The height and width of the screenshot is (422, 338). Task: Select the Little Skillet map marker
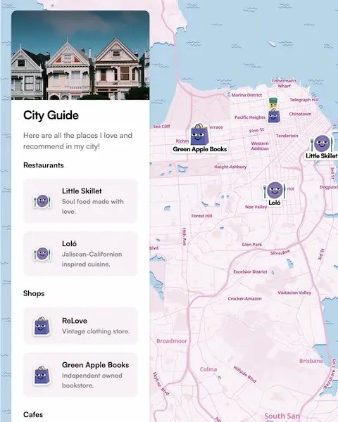click(322, 143)
